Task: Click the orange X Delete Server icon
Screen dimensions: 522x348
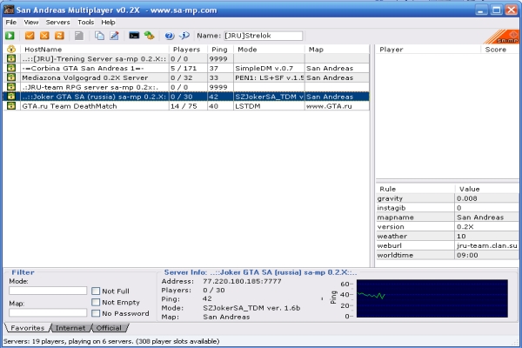Action: pos(44,36)
